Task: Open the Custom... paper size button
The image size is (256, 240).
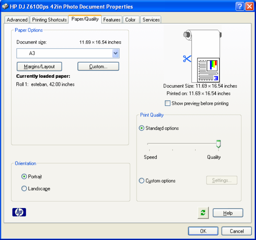Action: 98,66
